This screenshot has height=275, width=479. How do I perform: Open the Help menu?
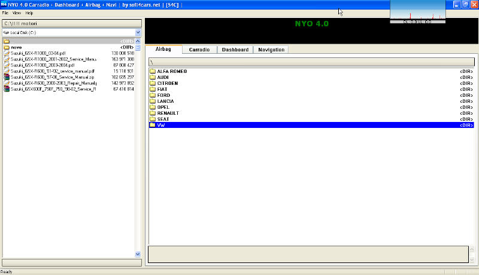(29, 13)
